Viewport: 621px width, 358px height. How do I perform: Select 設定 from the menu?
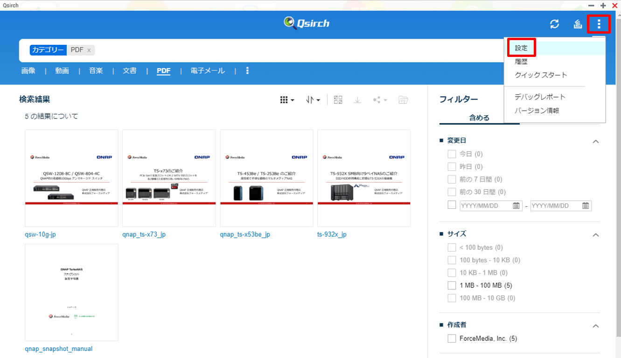(x=521, y=48)
